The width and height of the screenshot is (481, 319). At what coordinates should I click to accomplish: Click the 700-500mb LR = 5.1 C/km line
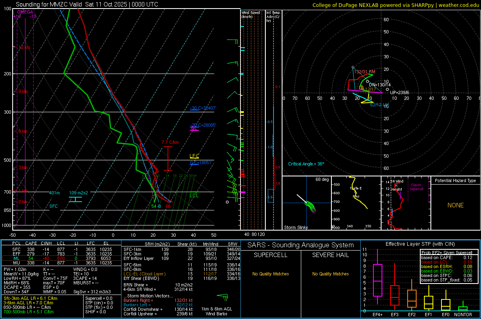point(29,312)
